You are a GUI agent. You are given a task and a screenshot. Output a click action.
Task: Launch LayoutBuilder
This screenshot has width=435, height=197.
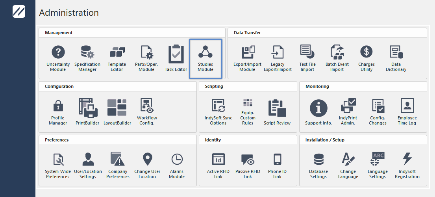coord(117,112)
